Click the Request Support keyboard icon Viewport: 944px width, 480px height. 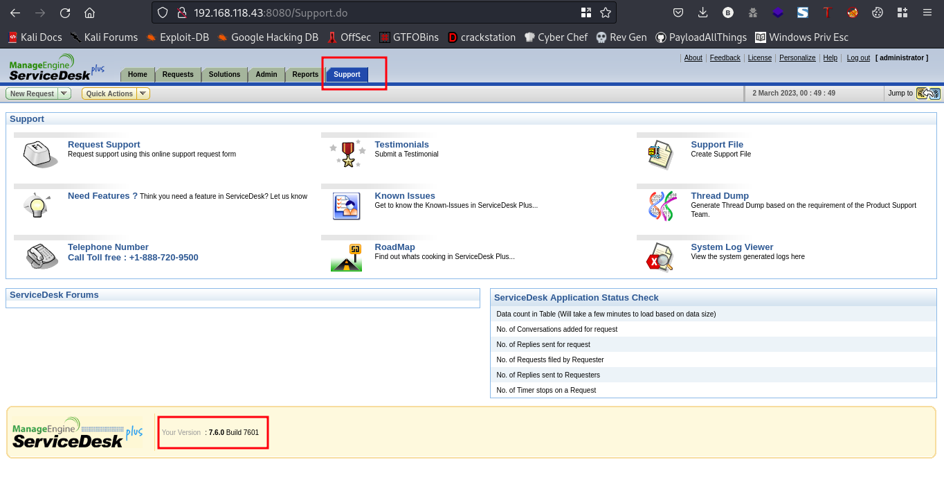click(41, 154)
